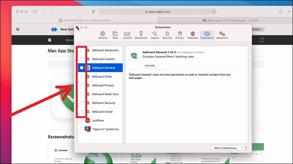Select AdGuard Safari Icon entry
Screen dimensions: 293x164
(100, 94)
